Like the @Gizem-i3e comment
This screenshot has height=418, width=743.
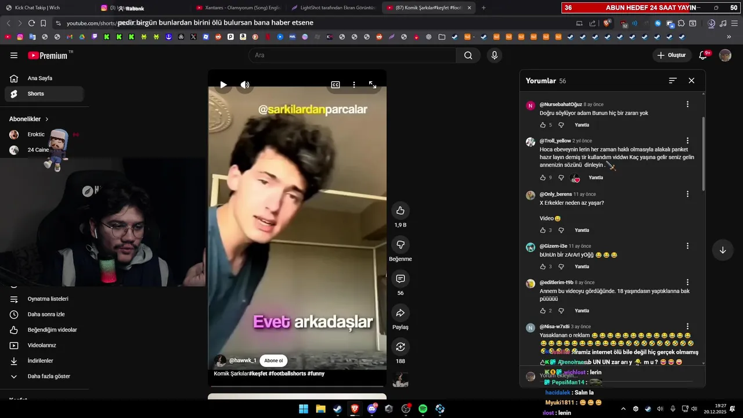(543, 266)
